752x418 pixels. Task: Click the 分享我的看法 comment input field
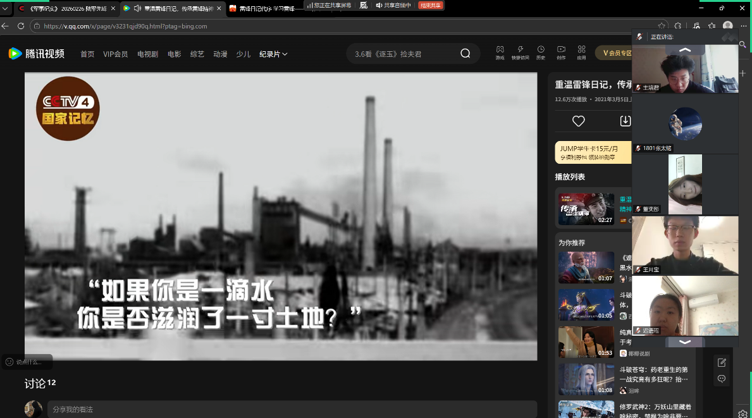[x=291, y=409]
